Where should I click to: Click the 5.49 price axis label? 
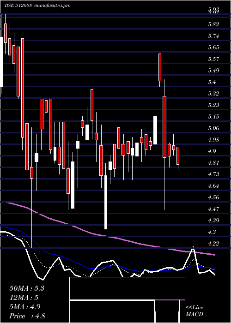213,71
